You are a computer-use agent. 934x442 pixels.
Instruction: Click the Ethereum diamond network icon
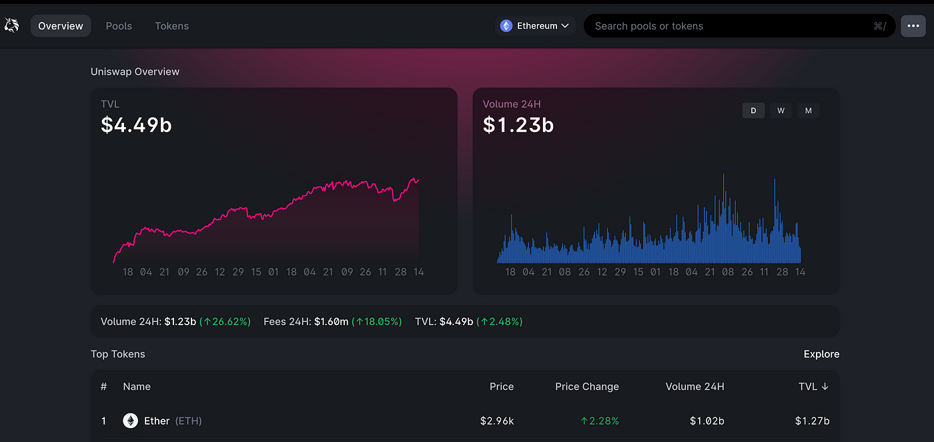coord(506,26)
